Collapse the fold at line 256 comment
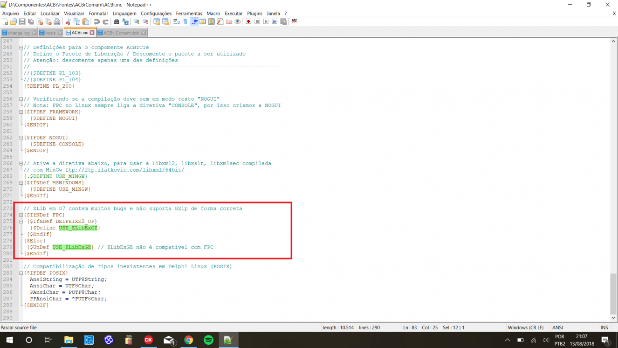Image resolution: width=618 pixels, height=348 pixels. click(21, 99)
